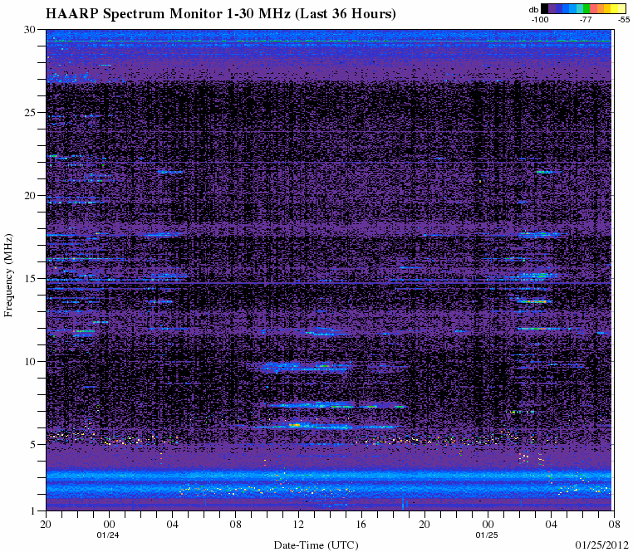The image size is (633, 552).
Task: Pick the purple swatch in the db legend
Action: click(552, 8)
